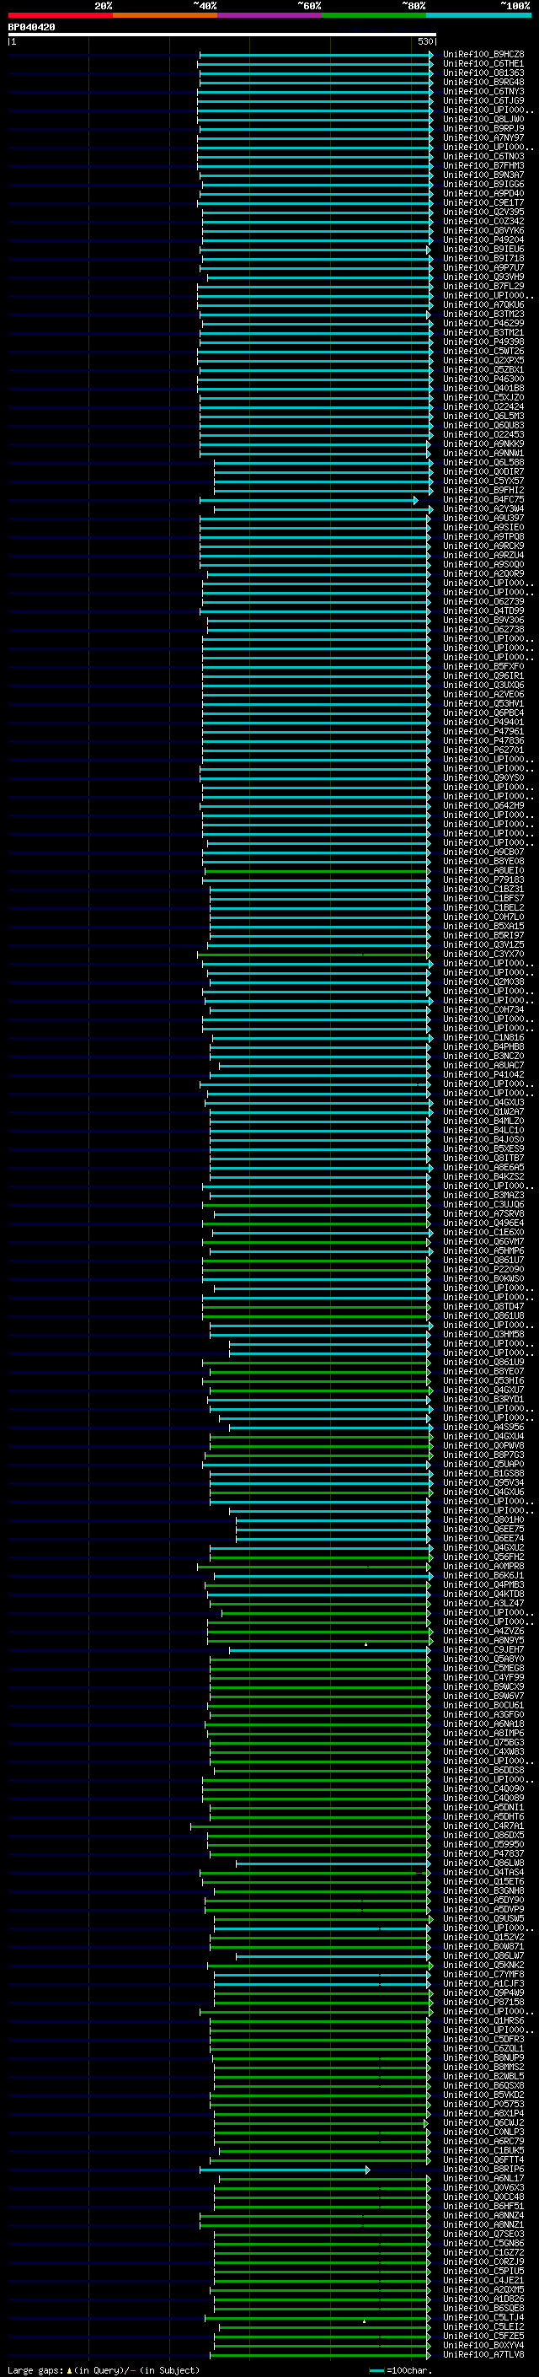Screen dimensions: 539x2377
Task: Select the UniRef100_C5XJZ0 entry
Action: click(x=483, y=398)
